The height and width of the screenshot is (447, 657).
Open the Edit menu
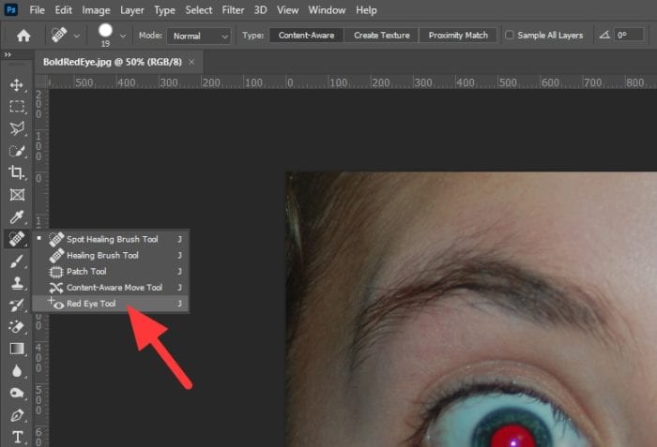click(63, 10)
